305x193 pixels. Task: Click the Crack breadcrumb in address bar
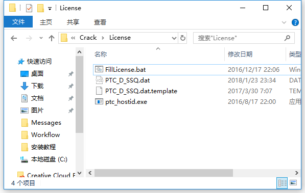[88, 38]
